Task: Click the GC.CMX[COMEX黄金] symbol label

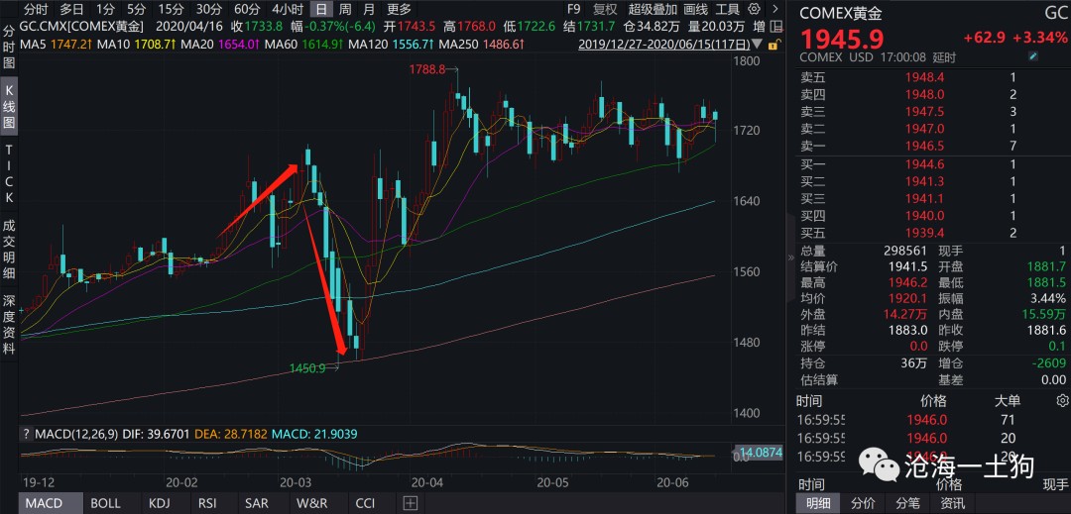Action: [82, 27]
